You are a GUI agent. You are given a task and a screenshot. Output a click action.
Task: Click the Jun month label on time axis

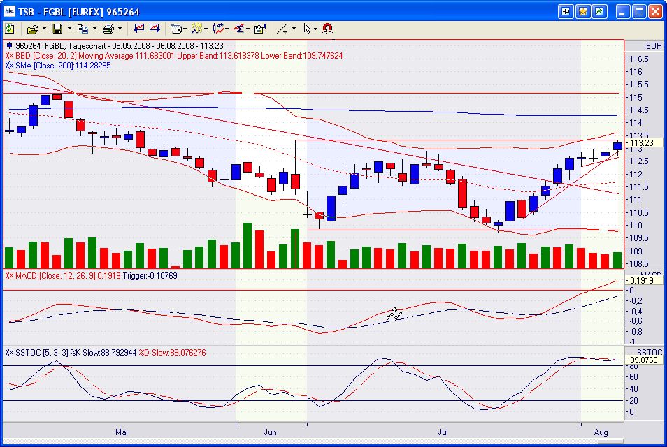270,432
